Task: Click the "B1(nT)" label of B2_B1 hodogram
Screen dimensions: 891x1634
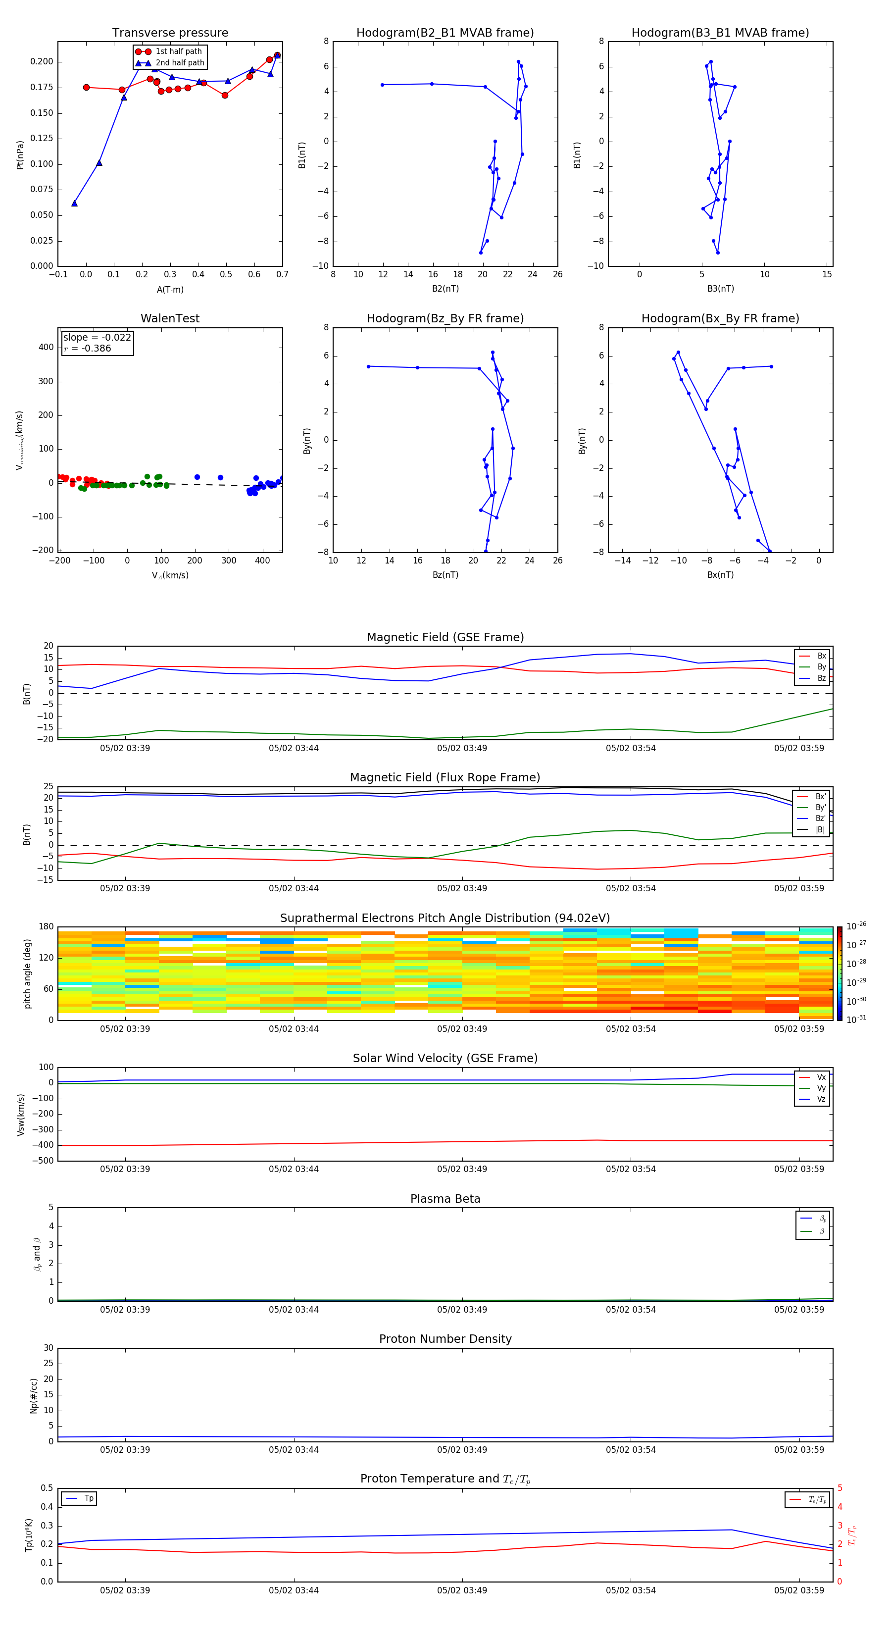Action: click(x=302, y=155)
